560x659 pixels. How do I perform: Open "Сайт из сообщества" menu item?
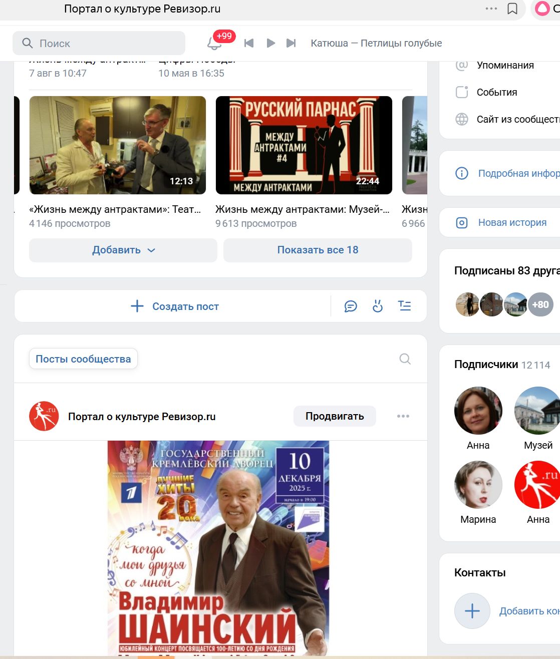[x=518, y=119]
